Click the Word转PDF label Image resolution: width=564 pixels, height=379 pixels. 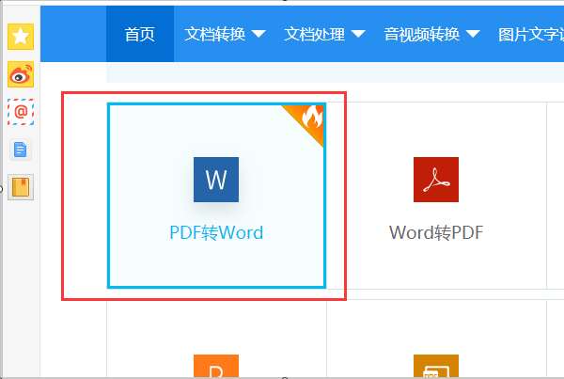(x=436, y=232)
